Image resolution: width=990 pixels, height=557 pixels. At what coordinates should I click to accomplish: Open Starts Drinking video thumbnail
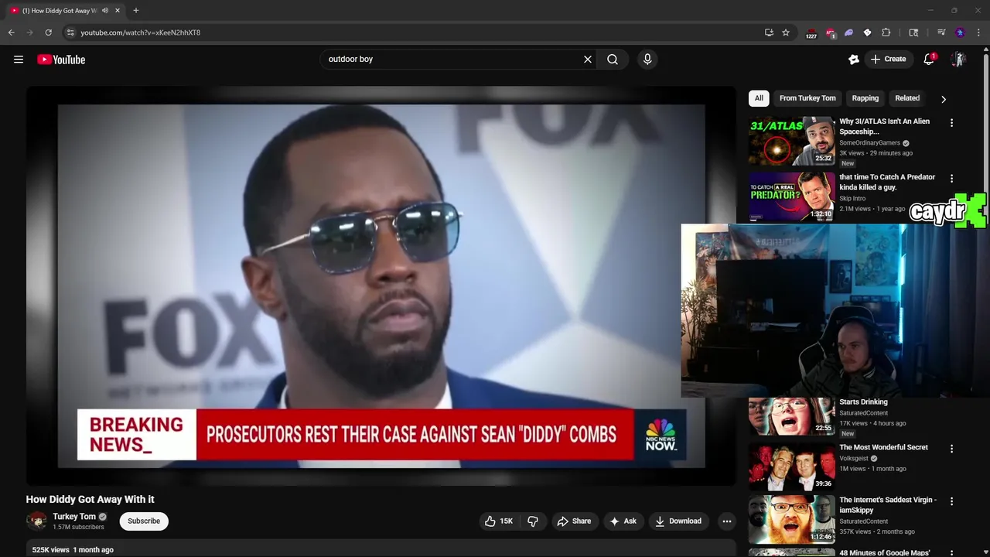point(792,415)
